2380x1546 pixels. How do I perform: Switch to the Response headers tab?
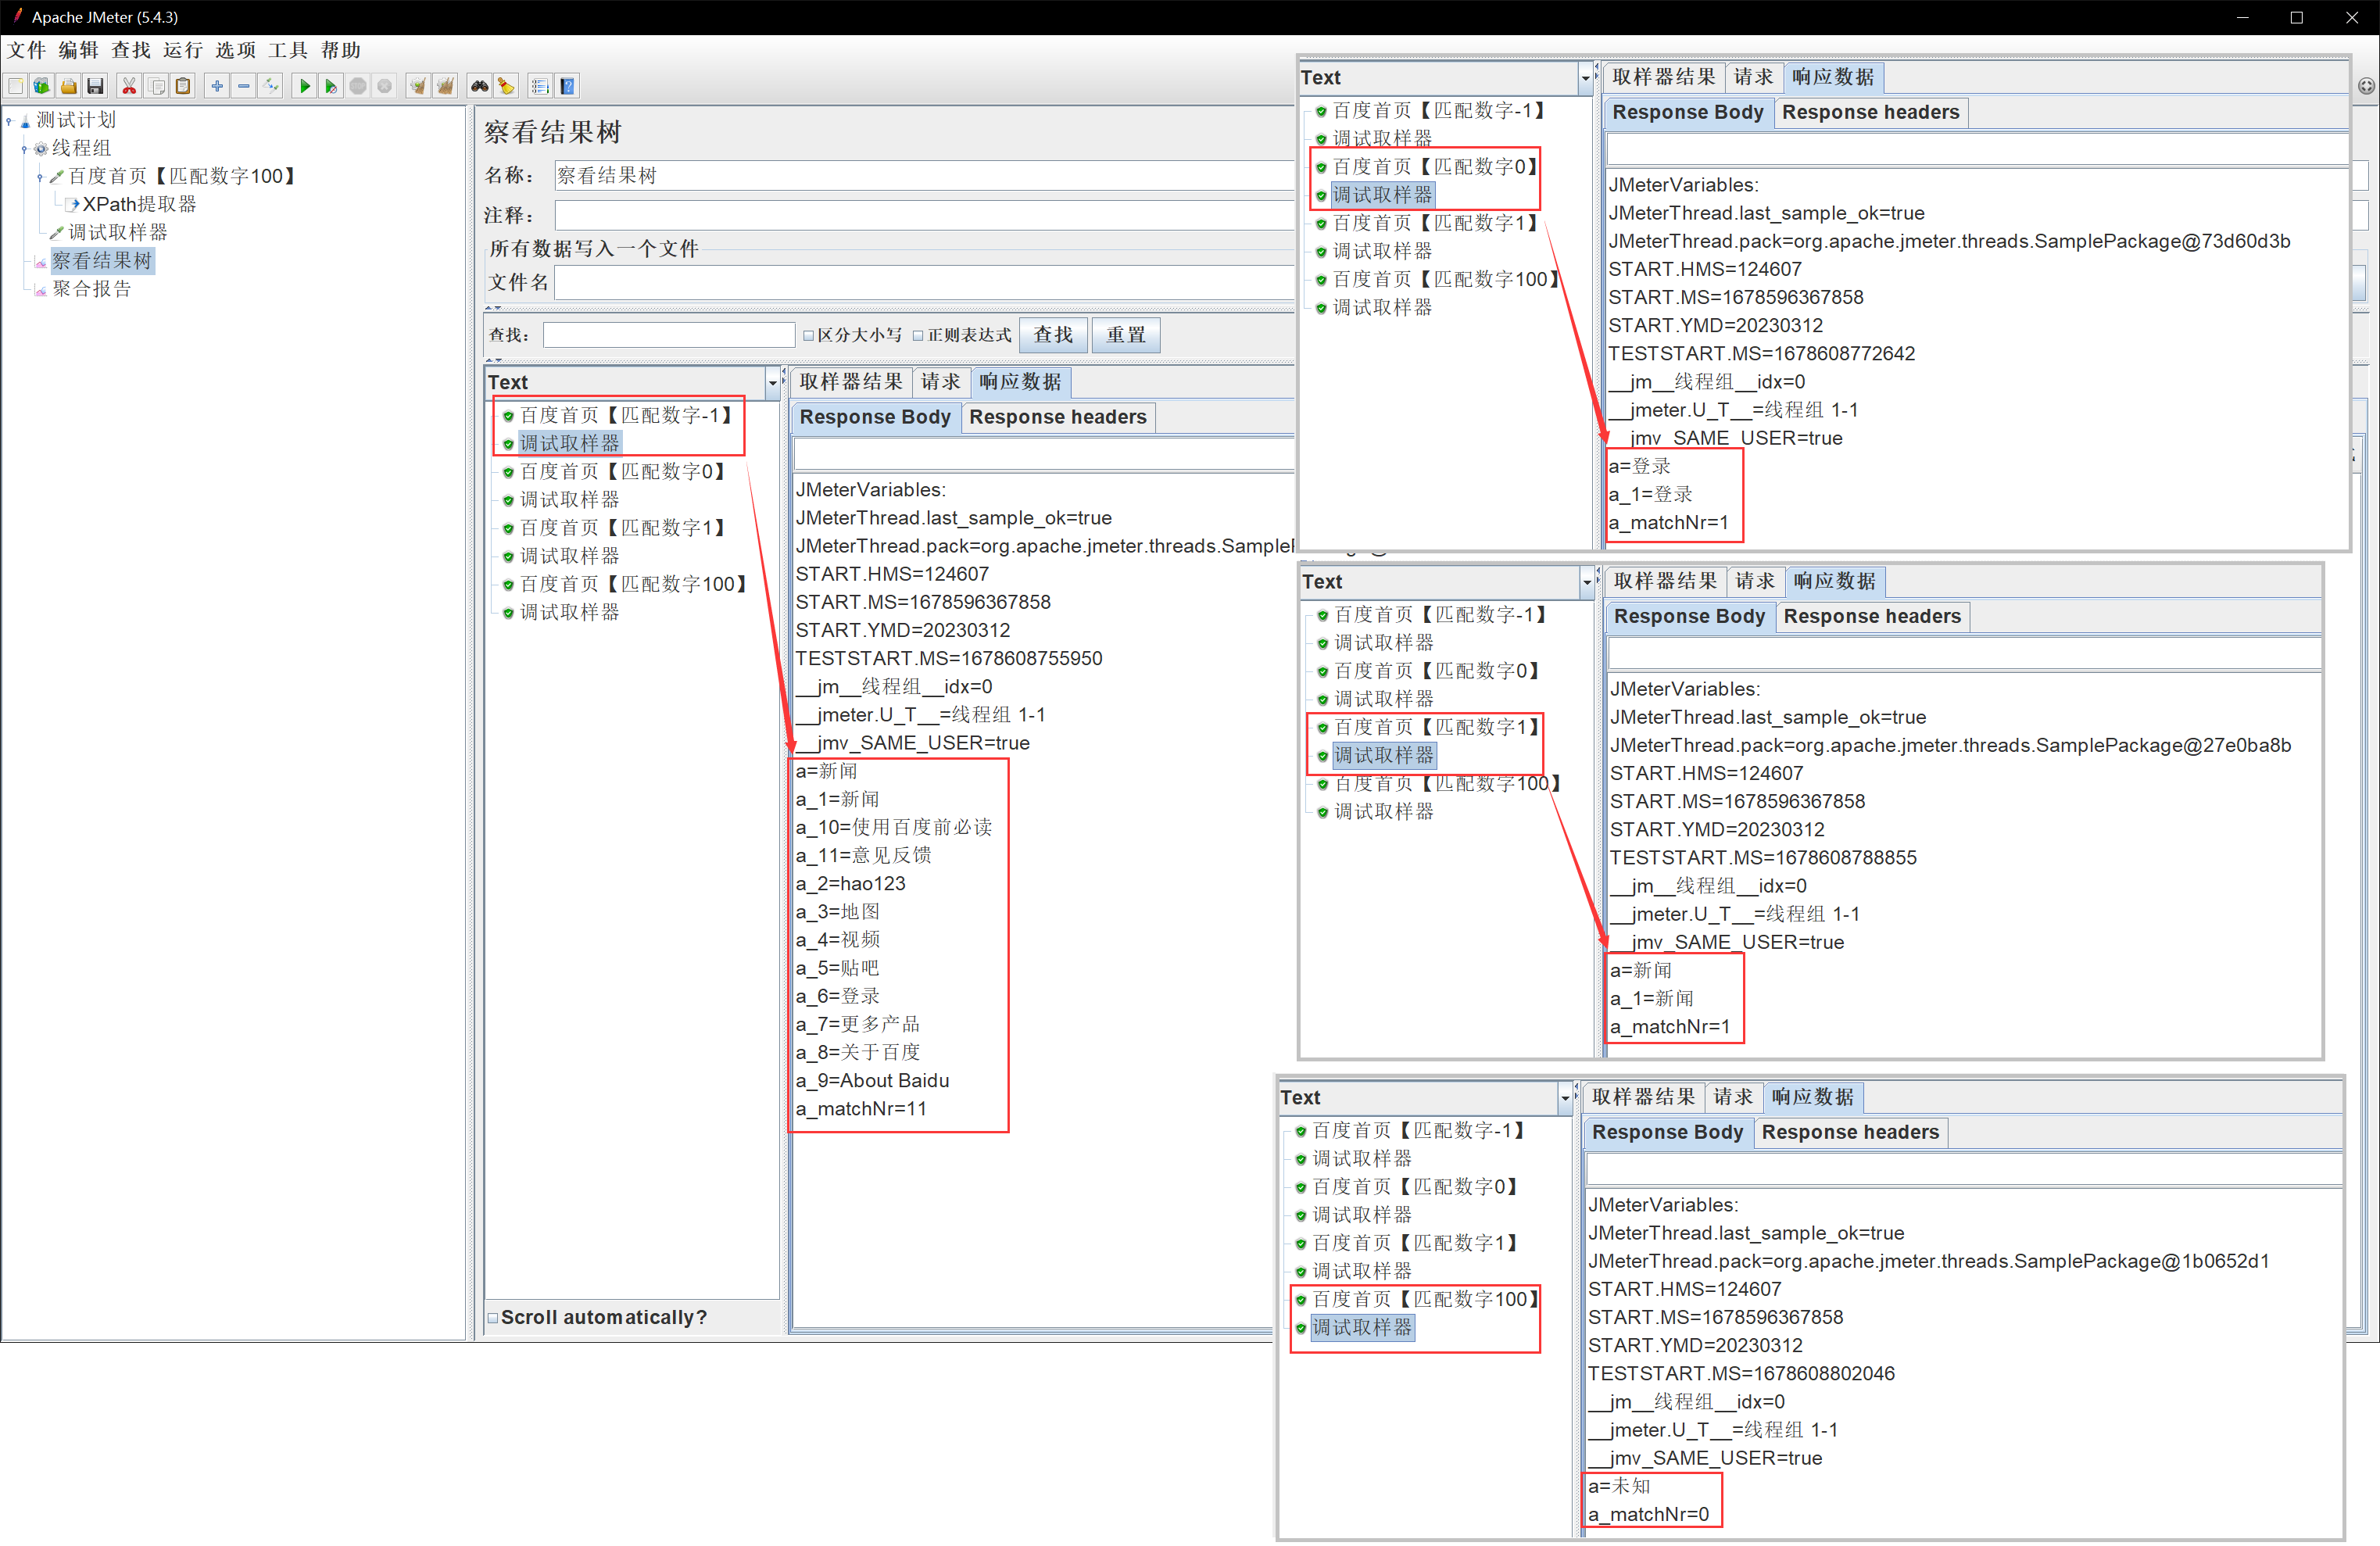[x=1057, y=417]
